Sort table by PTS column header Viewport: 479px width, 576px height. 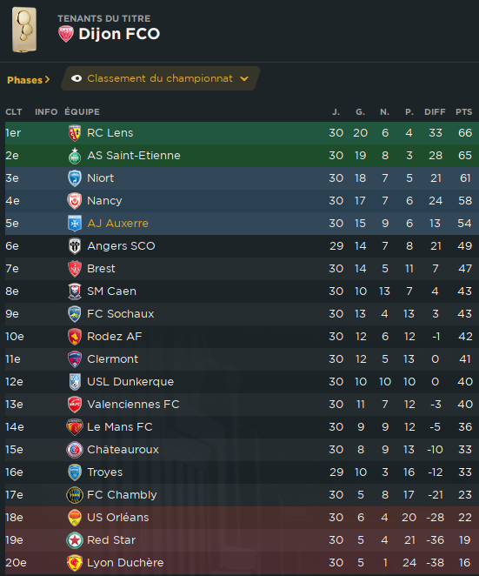(463, 112)
